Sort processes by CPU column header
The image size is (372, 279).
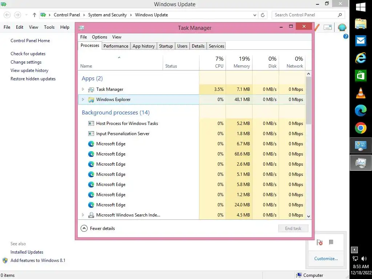pos(213,62)
